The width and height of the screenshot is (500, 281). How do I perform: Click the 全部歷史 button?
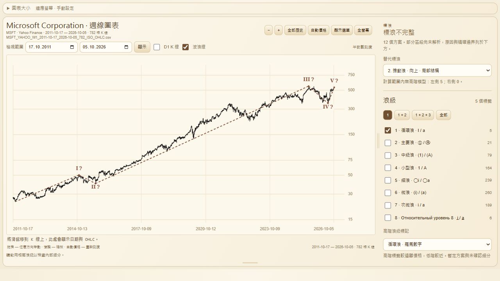295,30
